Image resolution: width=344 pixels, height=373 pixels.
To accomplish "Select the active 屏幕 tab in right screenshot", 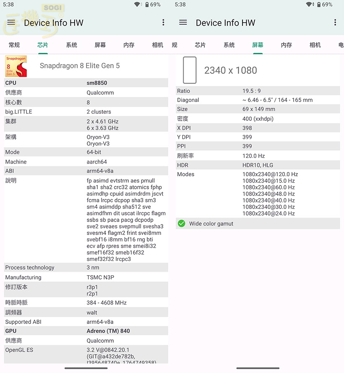I will coord(258,45).
